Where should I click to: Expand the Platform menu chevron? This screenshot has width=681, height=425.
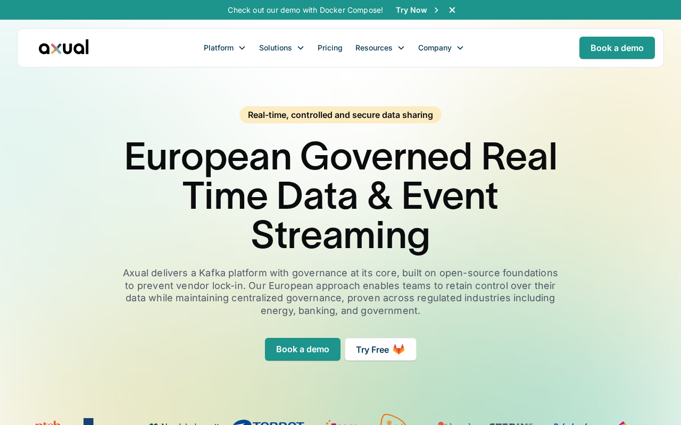pyautogui.click(x=242, y=48)
